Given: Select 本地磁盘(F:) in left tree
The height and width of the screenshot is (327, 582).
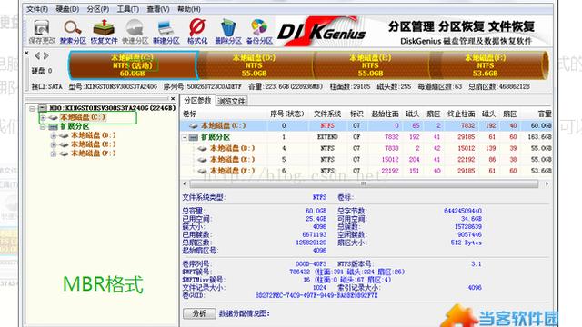Looking at the screenshot, I should coord(94,154).
